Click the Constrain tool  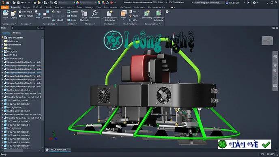(x=46, y=15)
